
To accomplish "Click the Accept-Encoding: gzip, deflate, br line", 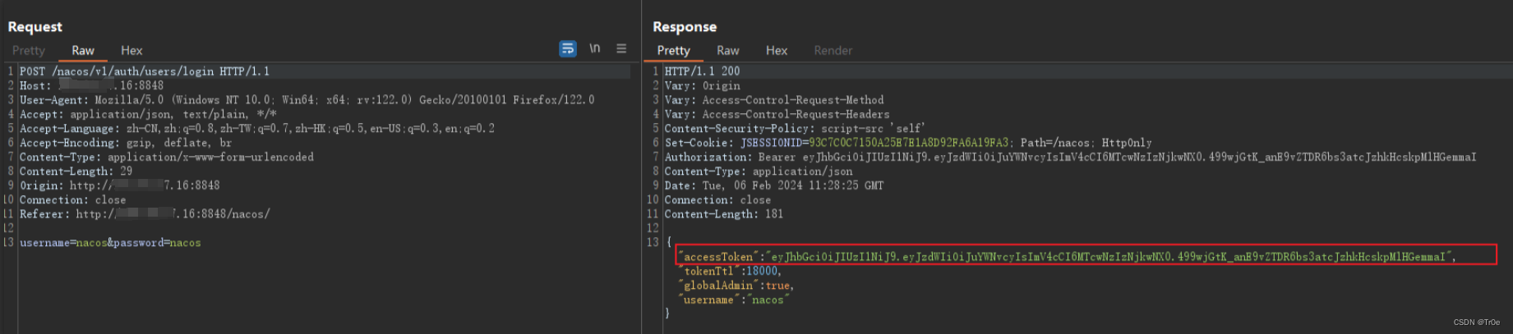I will (126, 143).
